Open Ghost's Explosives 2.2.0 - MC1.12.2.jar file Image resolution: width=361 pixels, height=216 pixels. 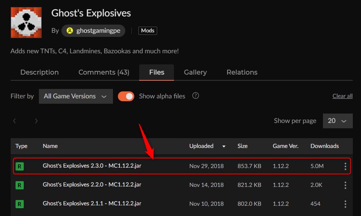tap(92, 185)
